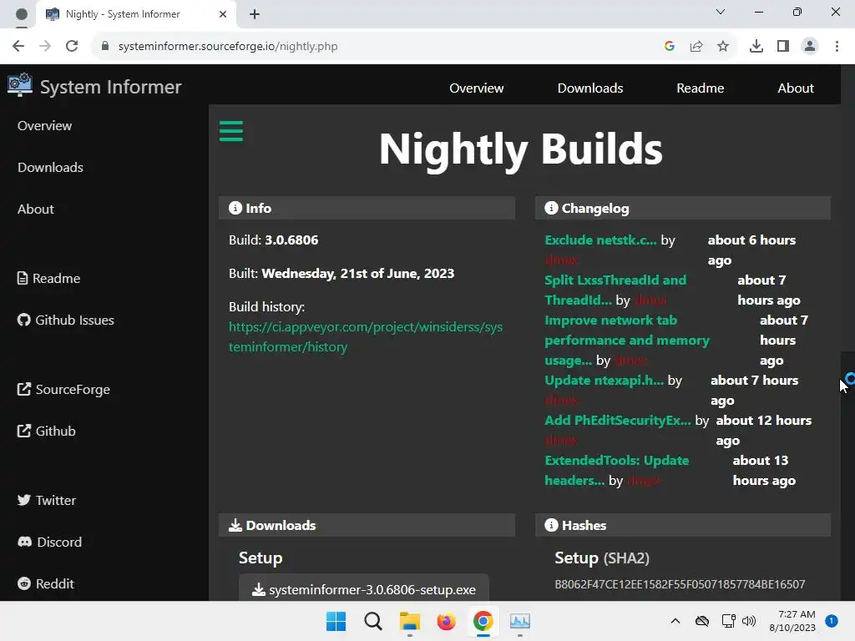Screen dimensions: 855x641
Task: Open 'Improve network tab performance' commit
Action: click(627, 341)
